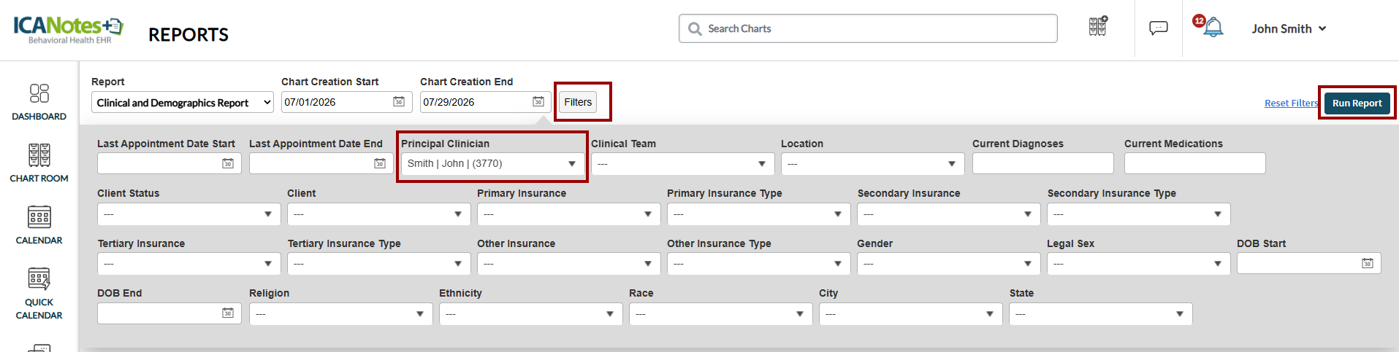1399x352 pixels.
Task: Open calendar picker for Last Appointment Date End
Action: click(x=380, y=163)
